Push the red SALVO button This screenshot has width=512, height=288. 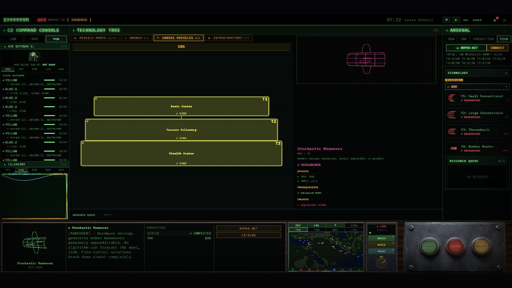point(455,246)
